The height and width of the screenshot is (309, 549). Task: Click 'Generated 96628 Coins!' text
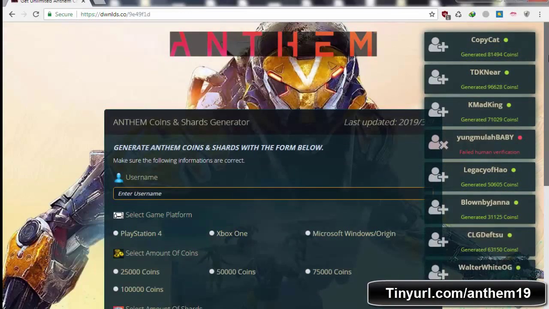(x=489, y=87)
